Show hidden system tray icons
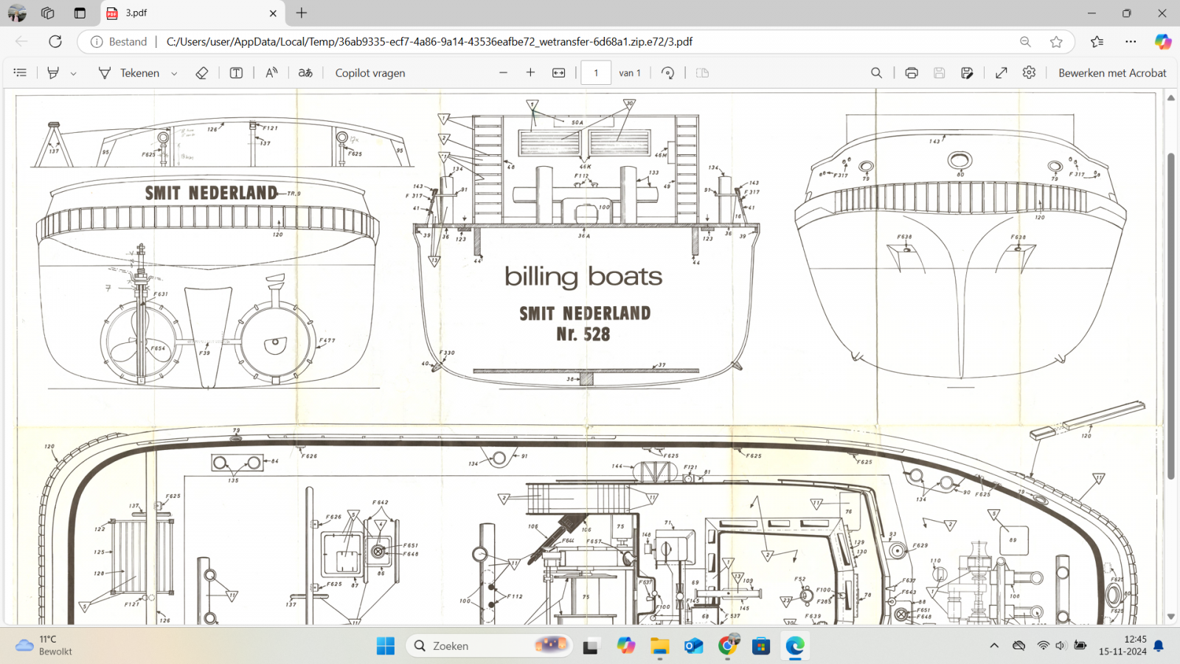1180x664 pixels. click(x=994, y=646)
